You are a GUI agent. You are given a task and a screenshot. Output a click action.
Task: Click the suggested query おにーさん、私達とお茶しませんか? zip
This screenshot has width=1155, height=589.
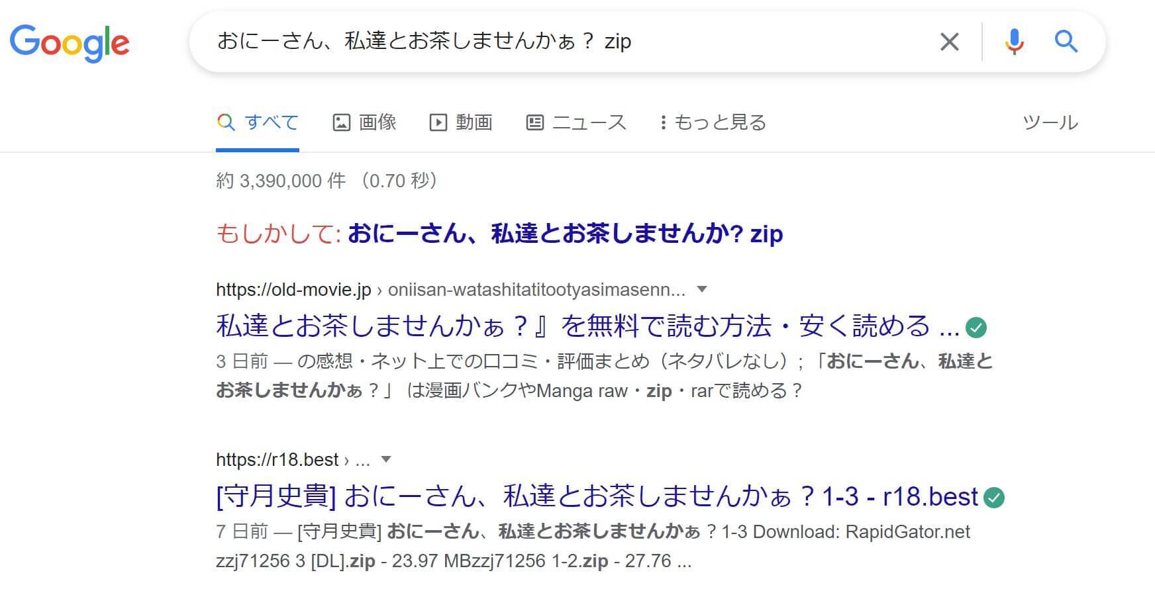[565, 234]
